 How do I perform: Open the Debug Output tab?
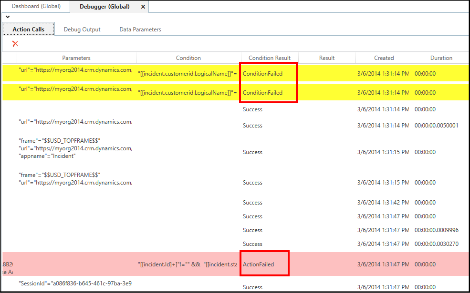[82, 29]
